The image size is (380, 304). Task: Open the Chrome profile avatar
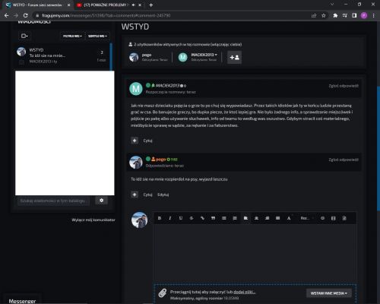364,15
